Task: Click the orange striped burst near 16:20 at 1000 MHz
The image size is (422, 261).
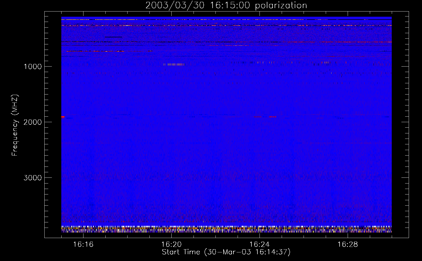Action: click(174, 64)
